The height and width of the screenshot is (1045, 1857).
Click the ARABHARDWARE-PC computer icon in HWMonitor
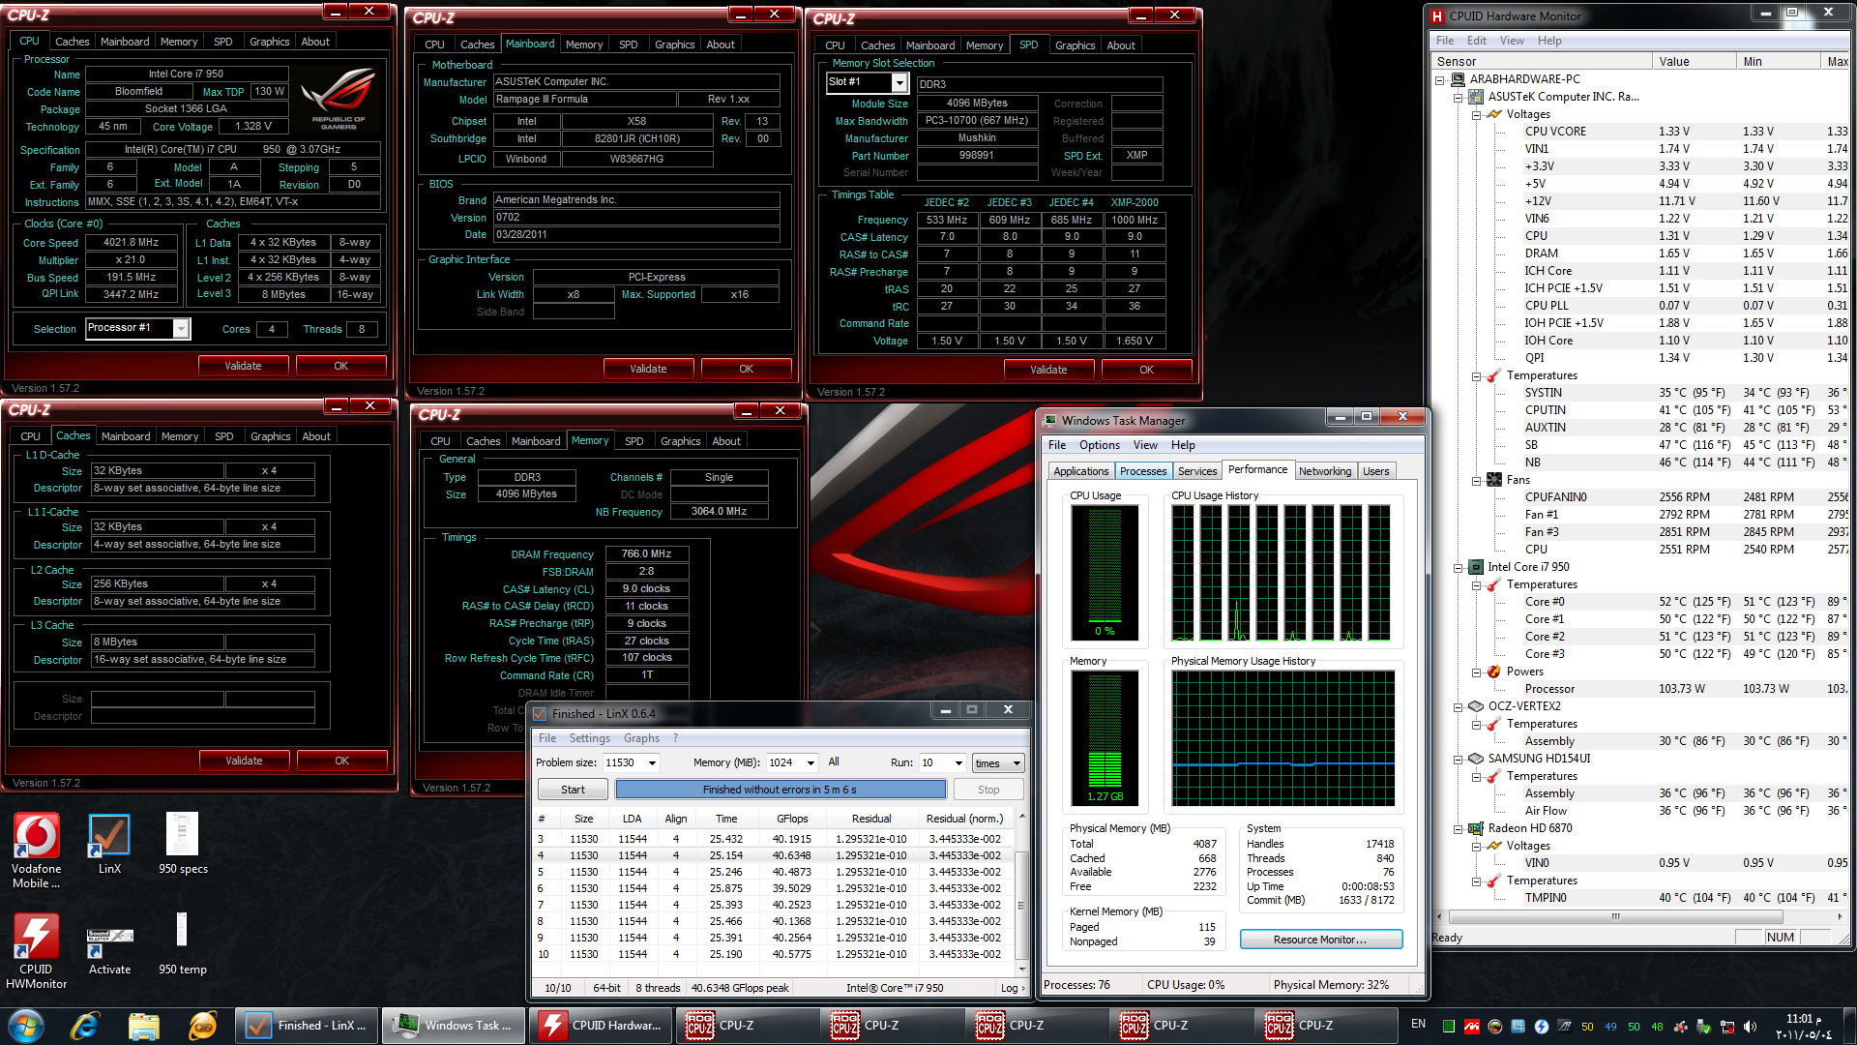tap(1458, 79)
